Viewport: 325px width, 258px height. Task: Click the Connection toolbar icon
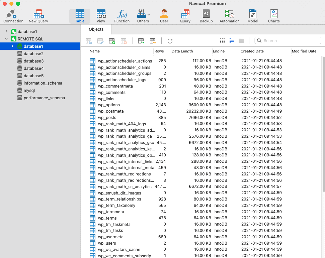coord(13,16)
